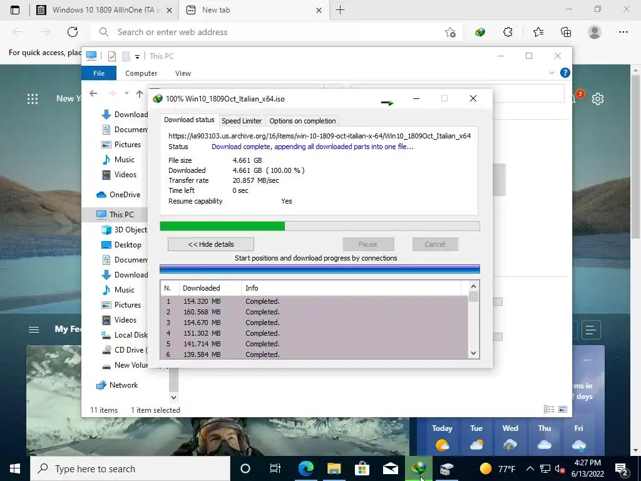Click the Explorer help question mark icon
This screenshot has width=641, height=481.
[565, 73]
